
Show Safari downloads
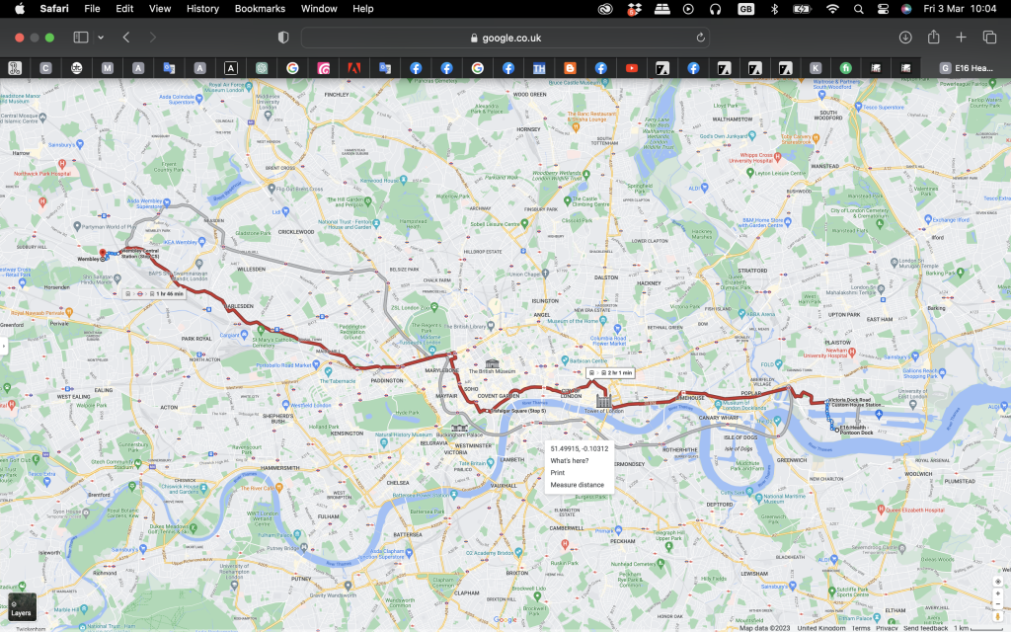tap(905, 38)
